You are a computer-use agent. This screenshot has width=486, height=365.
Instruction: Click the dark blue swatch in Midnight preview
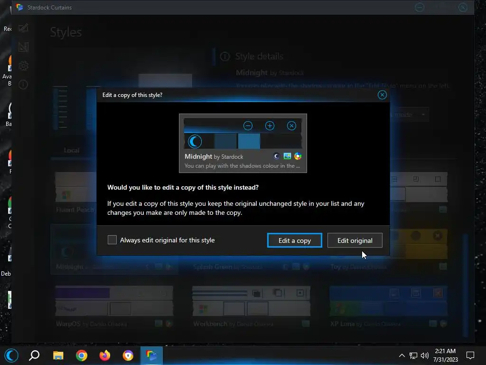(225, 141)
